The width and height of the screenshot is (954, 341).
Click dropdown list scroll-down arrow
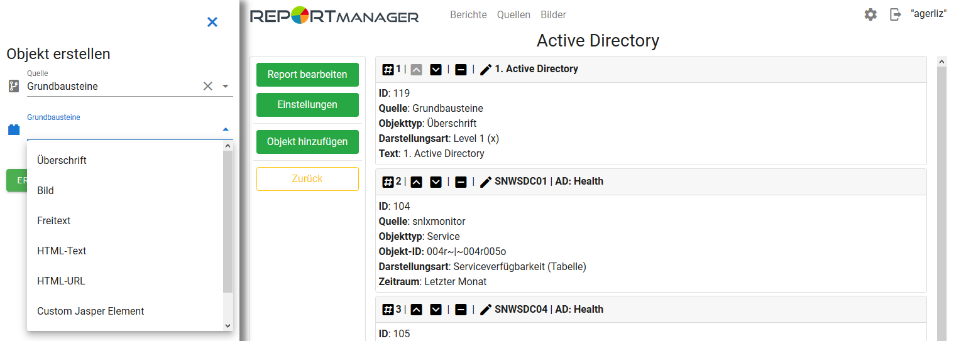pyautogui.click(x=228, y=325)
